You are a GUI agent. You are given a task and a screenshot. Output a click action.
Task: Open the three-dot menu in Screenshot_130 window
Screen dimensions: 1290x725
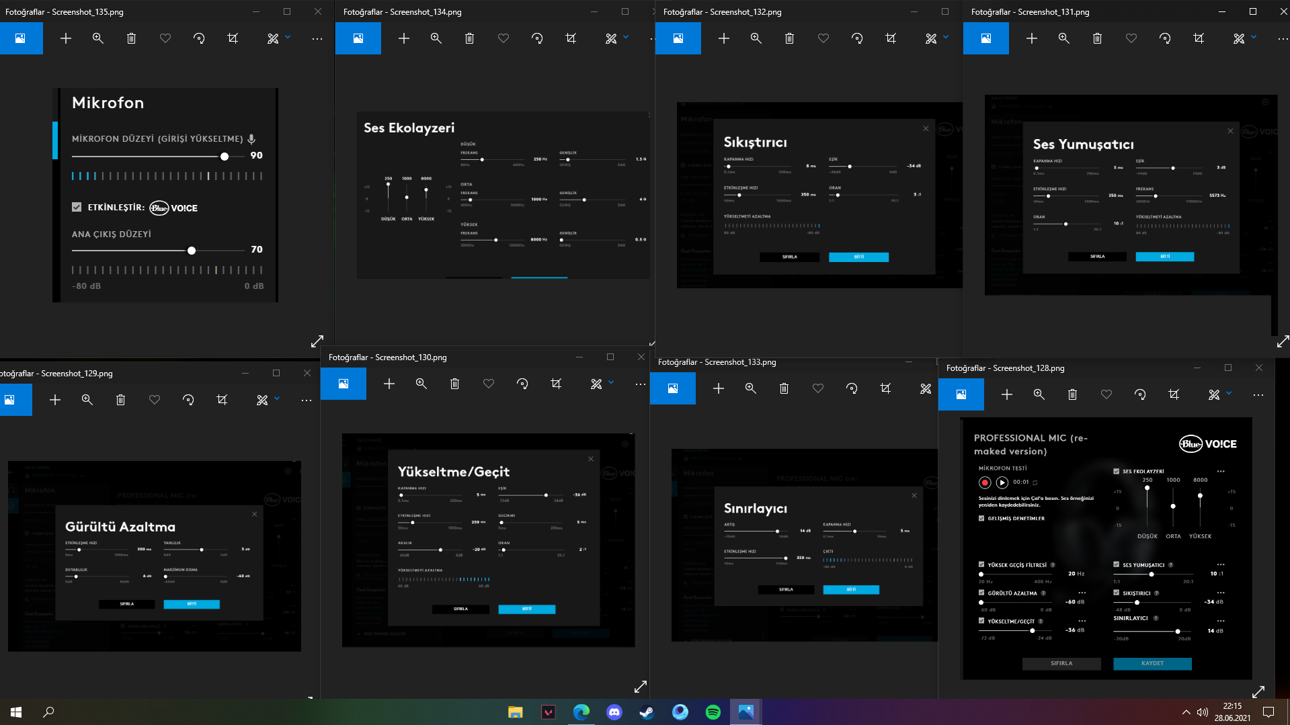[640, 384]
